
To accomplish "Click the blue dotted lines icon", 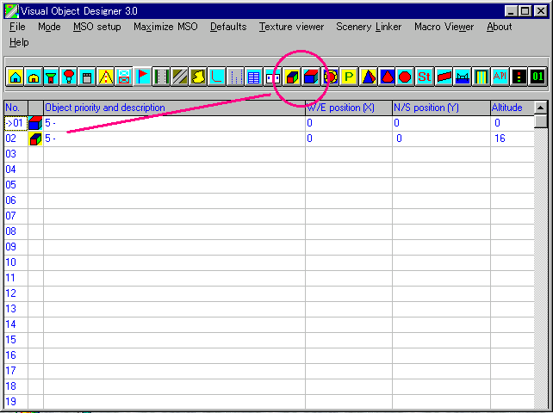I will coord(235,77).
